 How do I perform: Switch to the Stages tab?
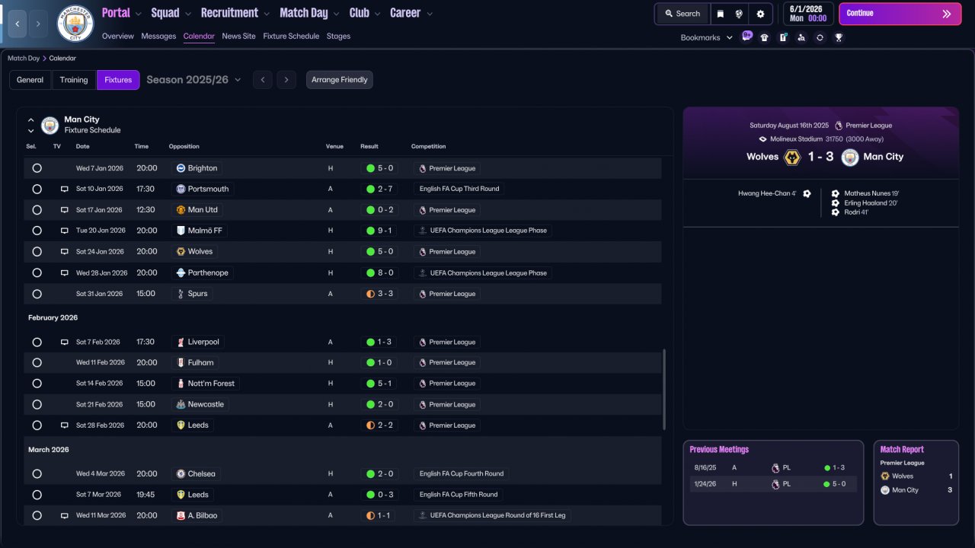(x=339, y=37)
